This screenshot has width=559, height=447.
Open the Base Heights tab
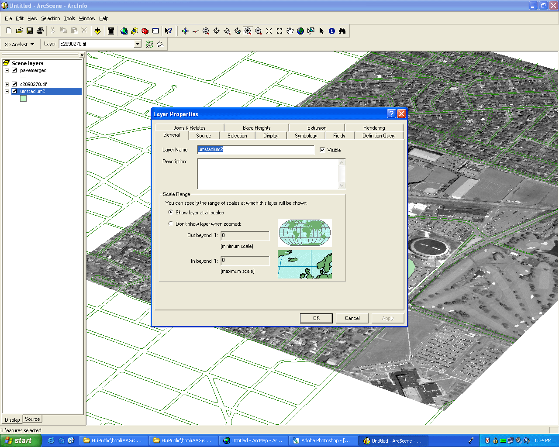pos(256,128)
